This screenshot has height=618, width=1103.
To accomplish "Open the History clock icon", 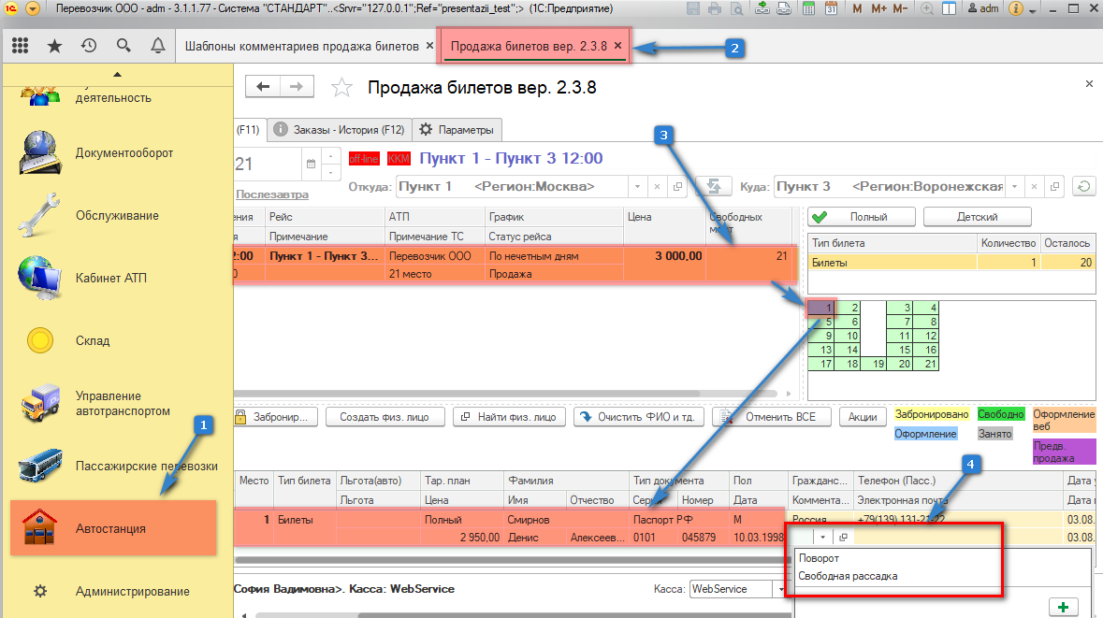I will [x=89, y=46].
